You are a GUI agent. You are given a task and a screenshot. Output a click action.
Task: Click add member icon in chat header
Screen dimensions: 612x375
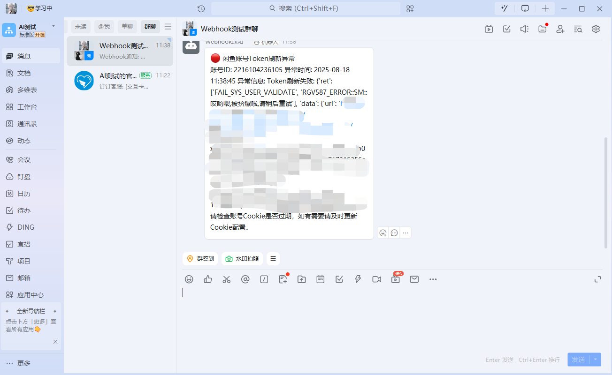tap(560, 29)
